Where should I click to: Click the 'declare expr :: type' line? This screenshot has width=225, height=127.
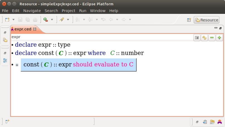(43, 45)
